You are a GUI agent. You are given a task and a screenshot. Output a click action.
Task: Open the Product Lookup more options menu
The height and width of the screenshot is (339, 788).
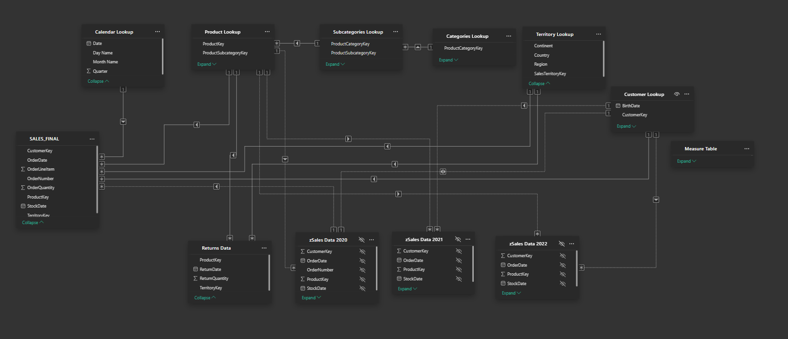pyautogui.click(x=267, y=32)
